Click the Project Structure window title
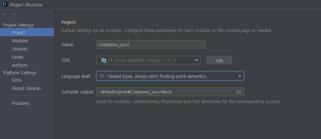Screen dimensions: 321x139 point(26,5)
